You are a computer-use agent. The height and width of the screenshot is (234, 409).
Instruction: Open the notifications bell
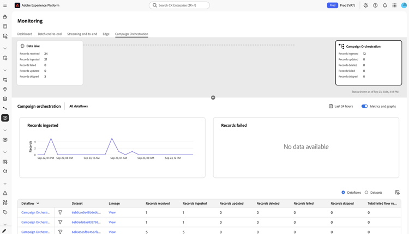click(385, 5)
